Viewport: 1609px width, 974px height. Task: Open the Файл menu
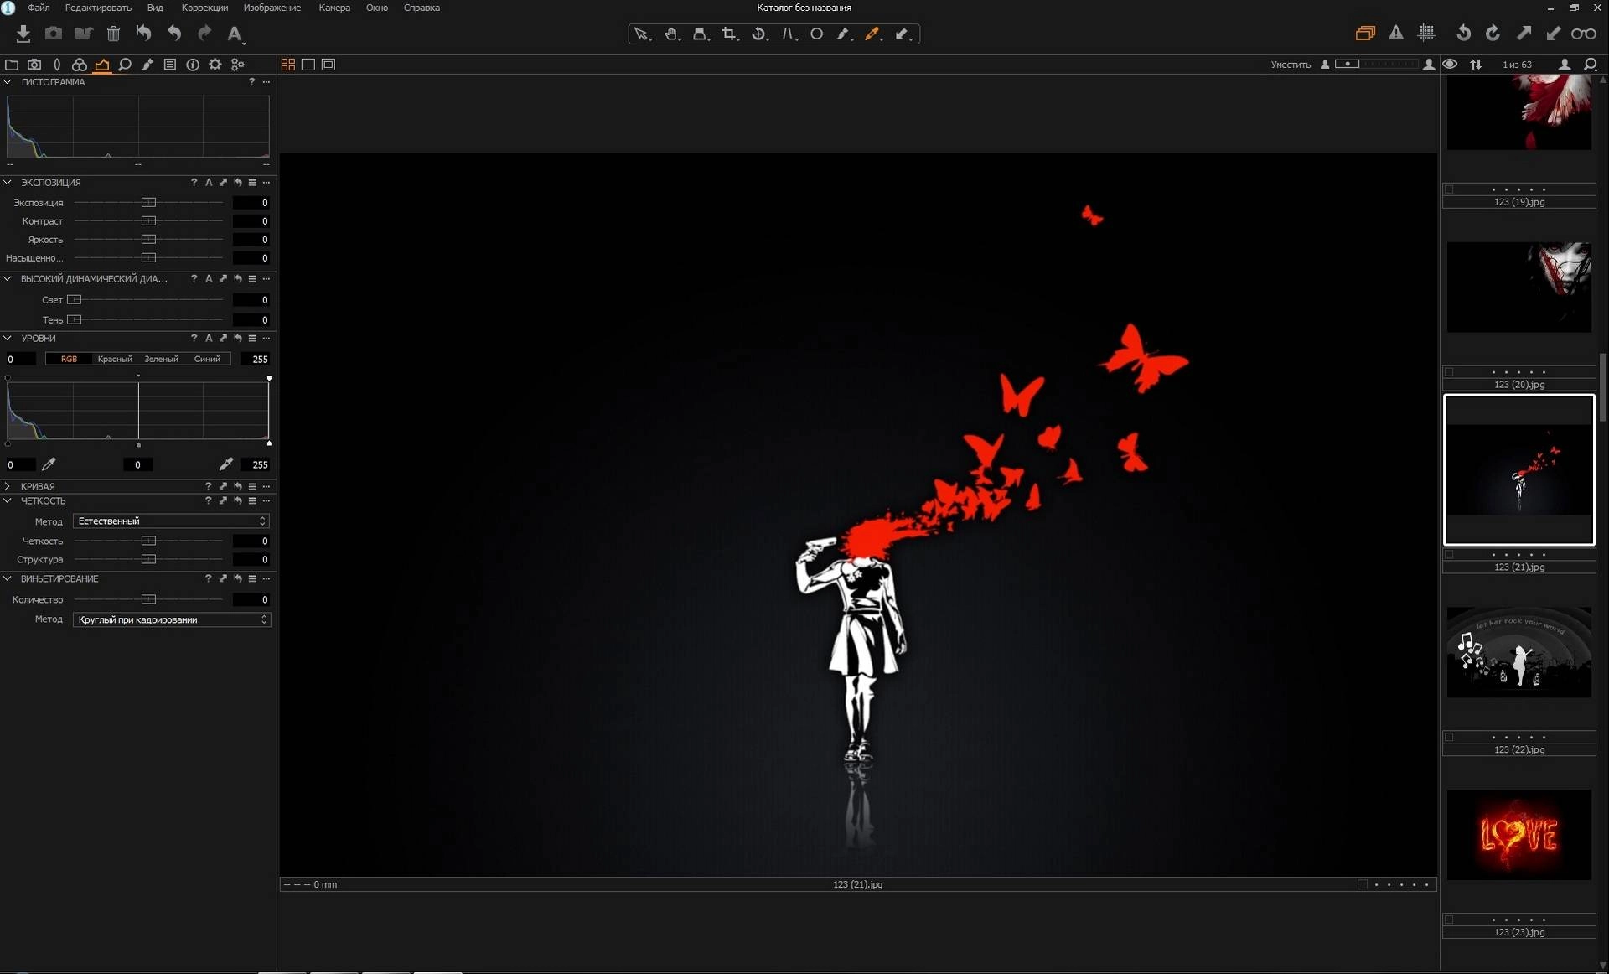[x=39, y=8]
